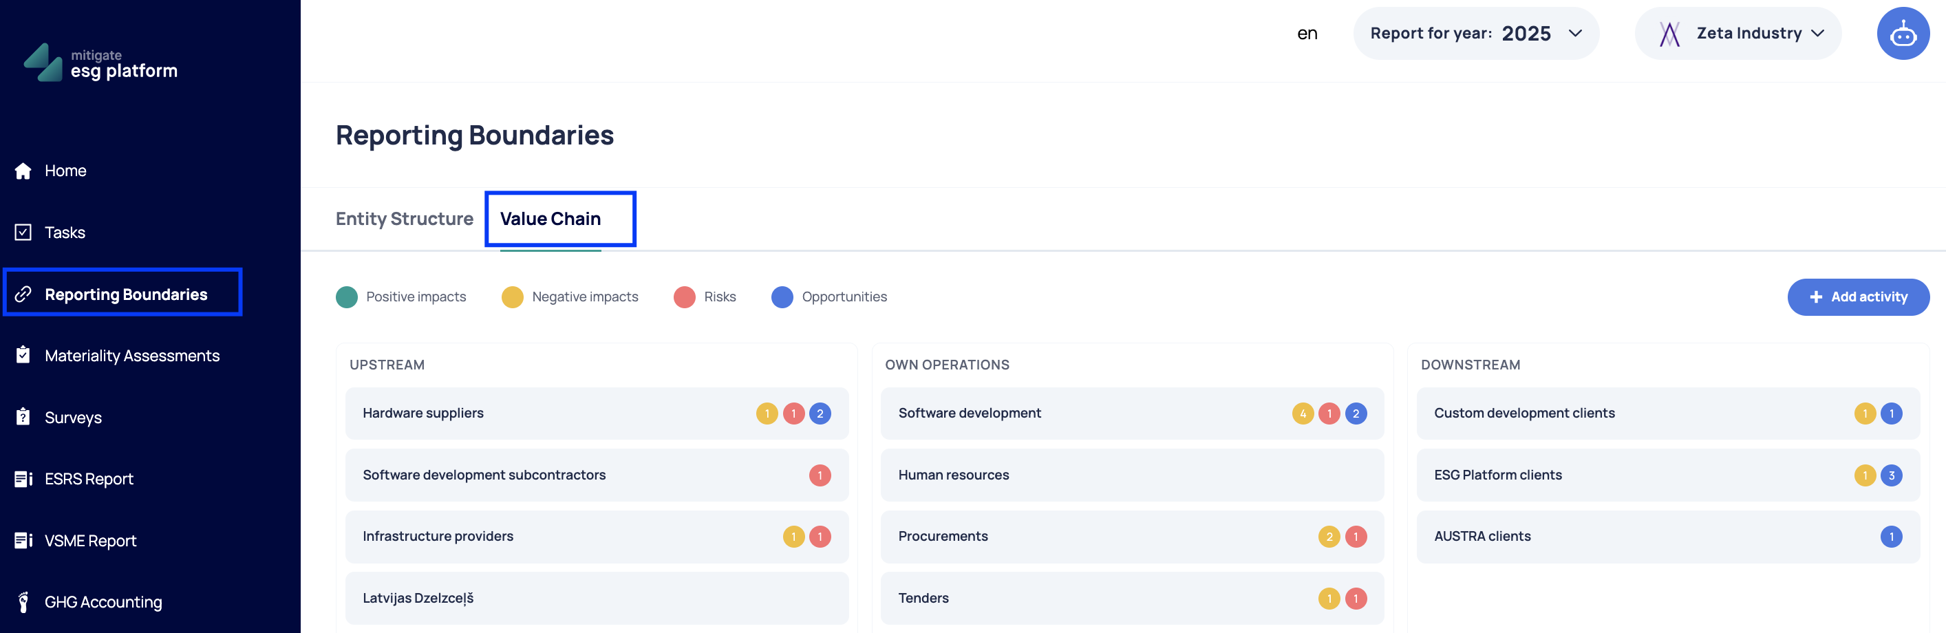Click the Zeta Industry company logo icon
This screenshot has height=633, width=1946.
pos(1669,33)
